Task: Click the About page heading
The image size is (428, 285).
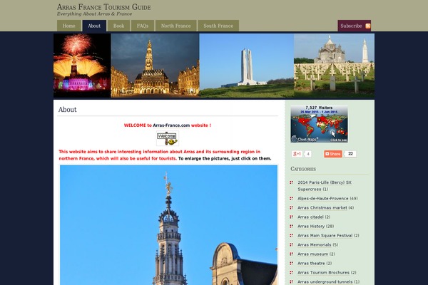Action: coord(68,109)
